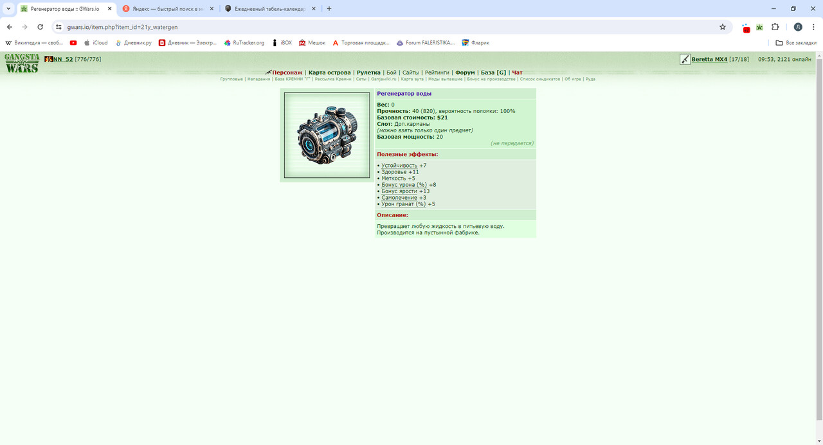The image size is (823, 445).
Task: Open База КРЕМНИ "Г" link
Action: [293, 79]
